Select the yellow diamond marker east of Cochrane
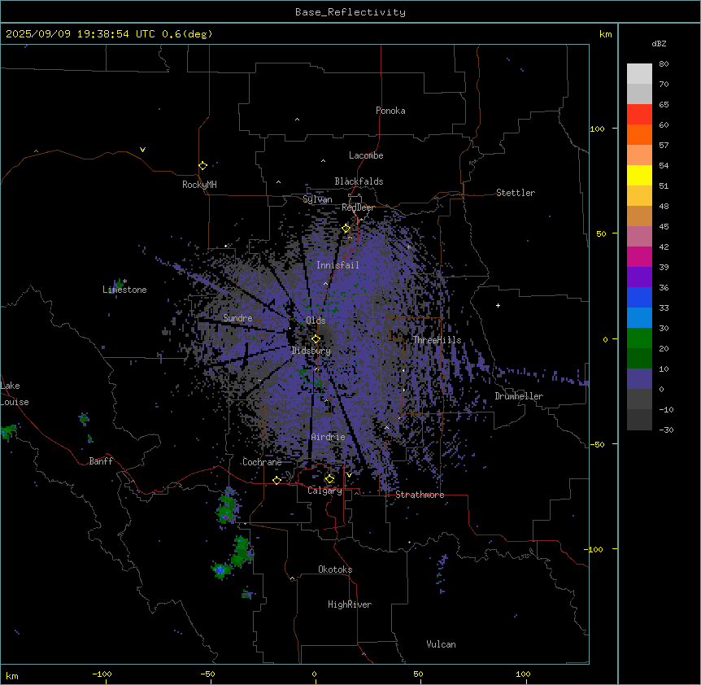Image resolution: width=701 pixels, height=685 pixels. click(276, 480)
